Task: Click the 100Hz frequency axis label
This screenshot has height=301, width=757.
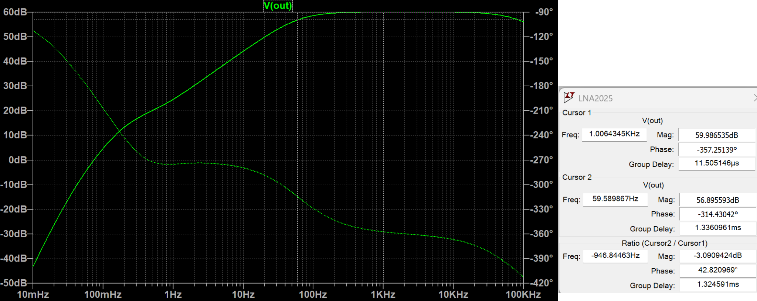Action: click(313, 294)
